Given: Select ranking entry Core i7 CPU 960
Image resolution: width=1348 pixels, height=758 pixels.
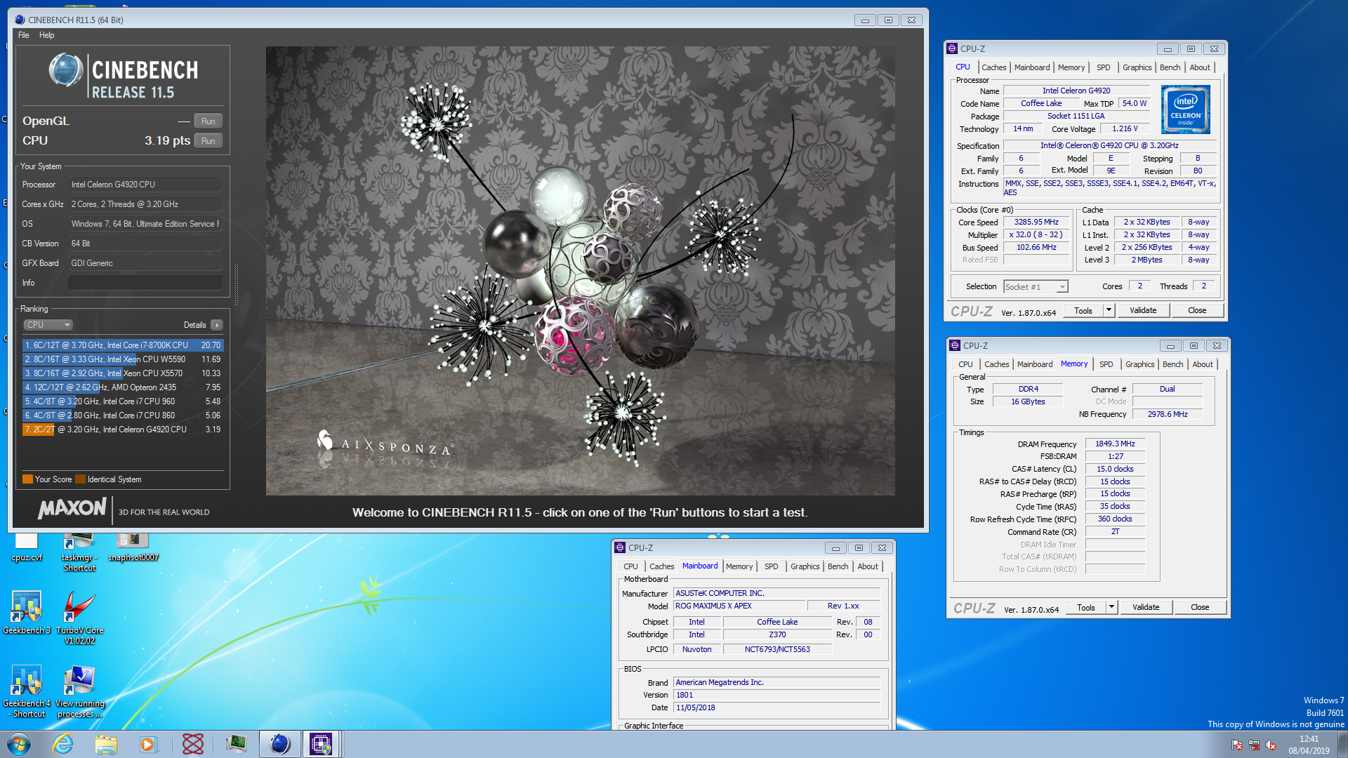Looking at the screenshot, I should [x=123, y=401].
